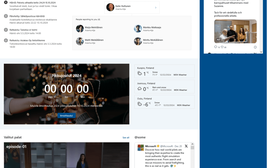Open the MSN Weather link for Oulu
The height and width of the screenshot is (168, 268).
pyautogui.click(x=184, y=105)
